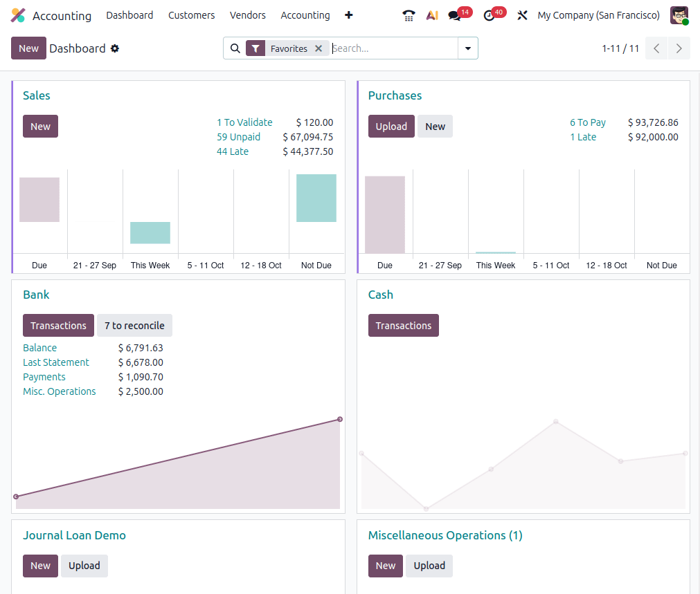700x594 pixels.
Task: Open the AI assistant icon
Action: pyautogui.click(x=432, y=15)
